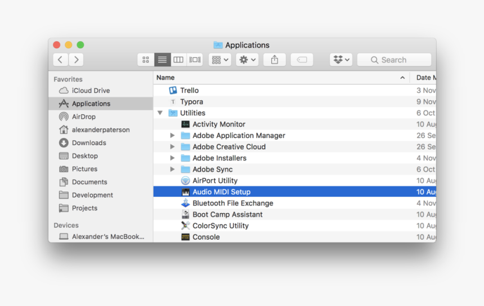
Task: Open Desktop in the sidebar
Action: [x=85, y=156]
